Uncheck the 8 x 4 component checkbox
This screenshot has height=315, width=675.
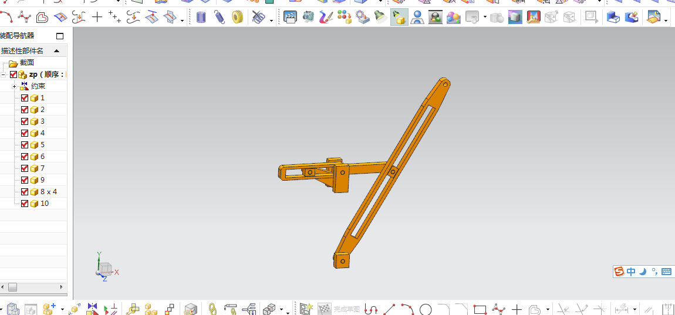click(x=25, y=191)
